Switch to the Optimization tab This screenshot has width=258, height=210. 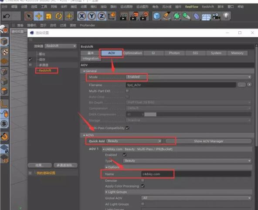[x=132, y=53]
